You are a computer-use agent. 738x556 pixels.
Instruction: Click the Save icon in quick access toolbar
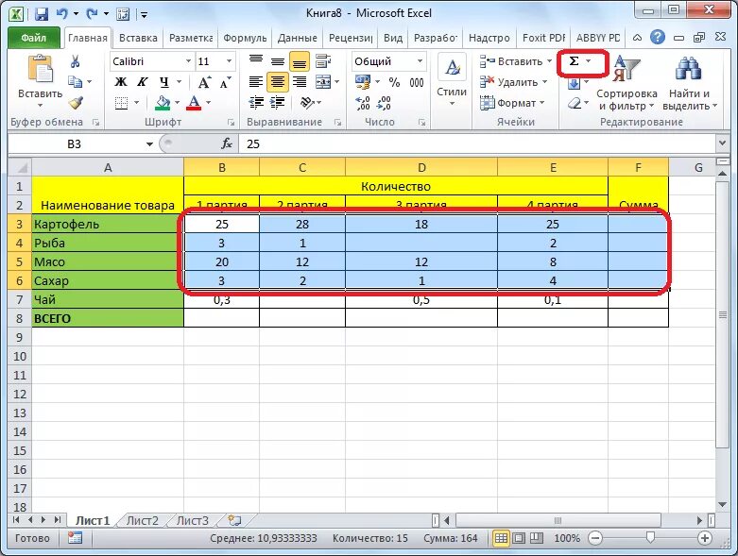tap(42, 13)
